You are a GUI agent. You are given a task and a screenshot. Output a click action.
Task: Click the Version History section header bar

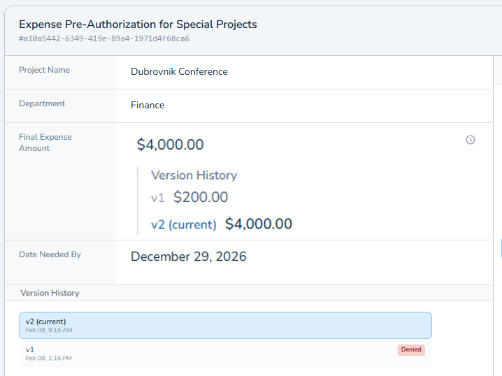click(x=249, y=293)
